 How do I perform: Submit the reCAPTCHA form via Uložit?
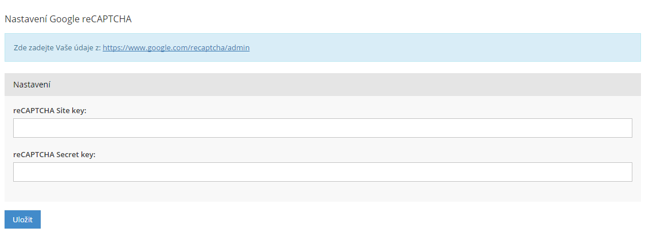(22, 219)
